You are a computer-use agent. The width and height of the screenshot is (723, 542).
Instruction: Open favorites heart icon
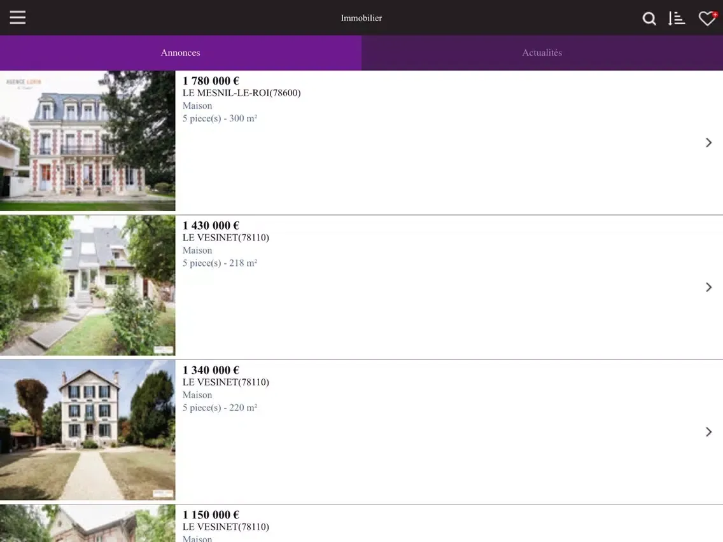706,18
